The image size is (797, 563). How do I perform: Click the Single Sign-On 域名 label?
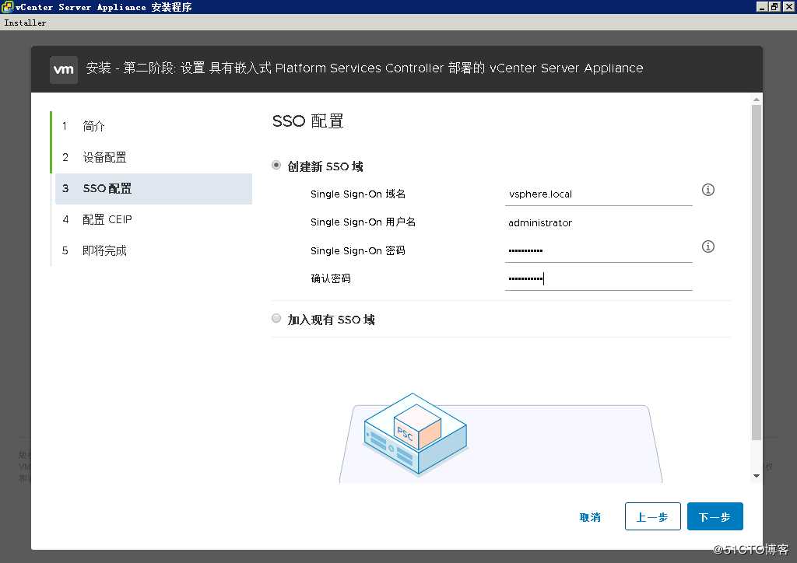[x=358, y=194]
